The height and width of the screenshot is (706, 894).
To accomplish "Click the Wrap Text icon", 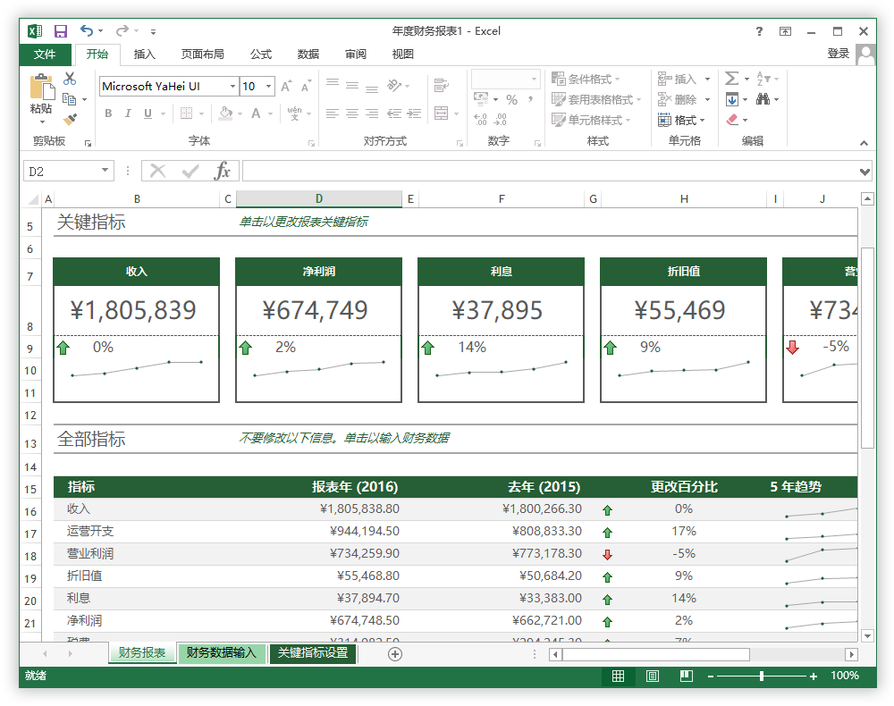I will pos(441,86).
